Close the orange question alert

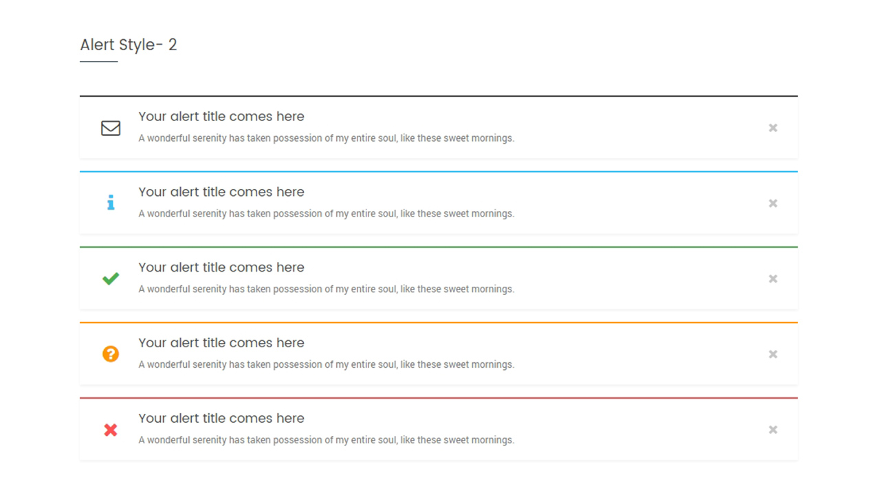pos(773,354)
